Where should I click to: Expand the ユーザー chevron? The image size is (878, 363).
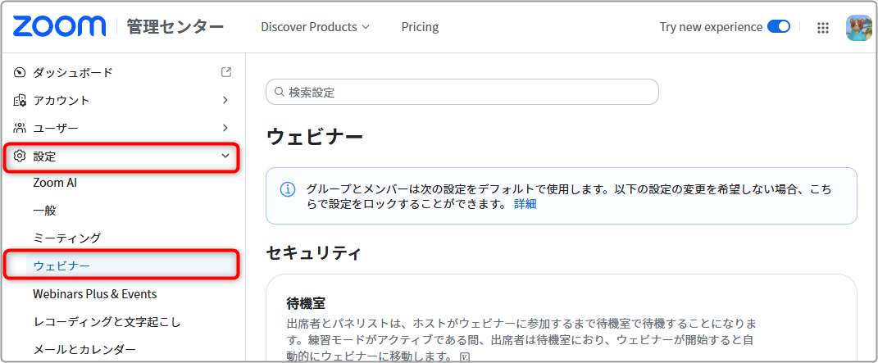point(225,128)
